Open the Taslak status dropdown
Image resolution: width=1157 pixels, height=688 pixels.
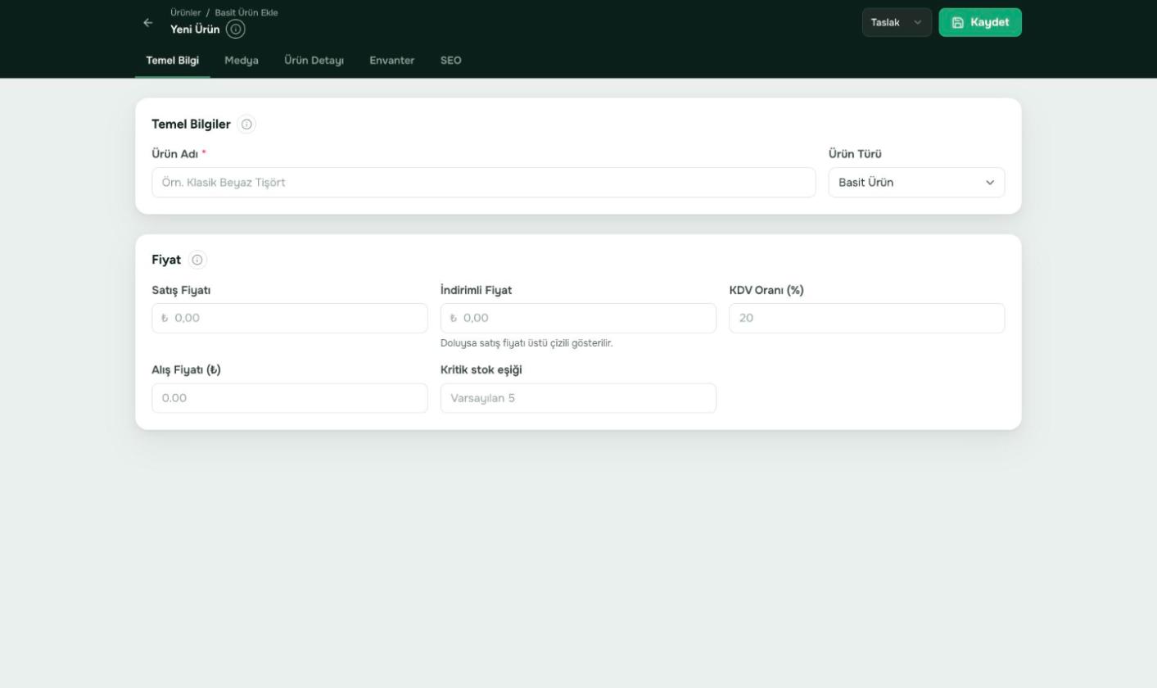point(897,22)
